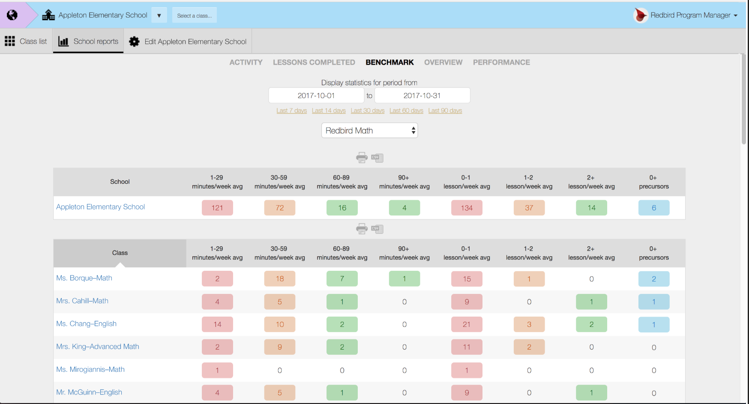Choose the Last 30 days link
Image resolution: width=749 pixels, height=404 pixels.
point(368,111)
